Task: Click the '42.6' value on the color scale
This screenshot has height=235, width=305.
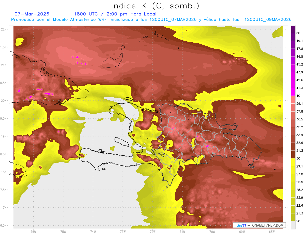Action: point(299,80)
